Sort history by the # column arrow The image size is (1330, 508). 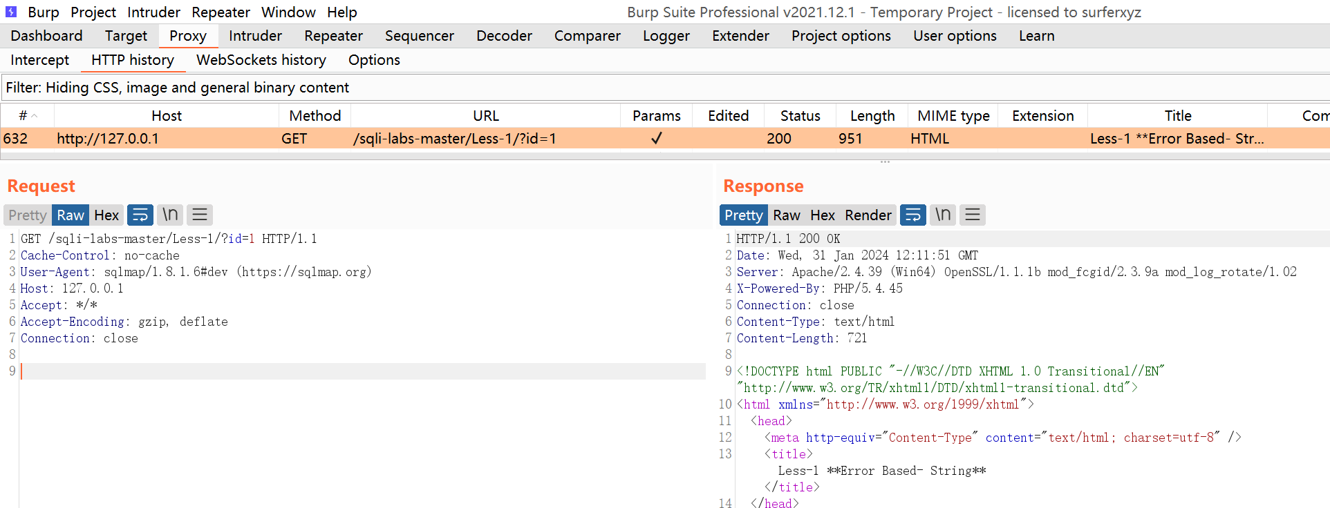pos(34,116)
